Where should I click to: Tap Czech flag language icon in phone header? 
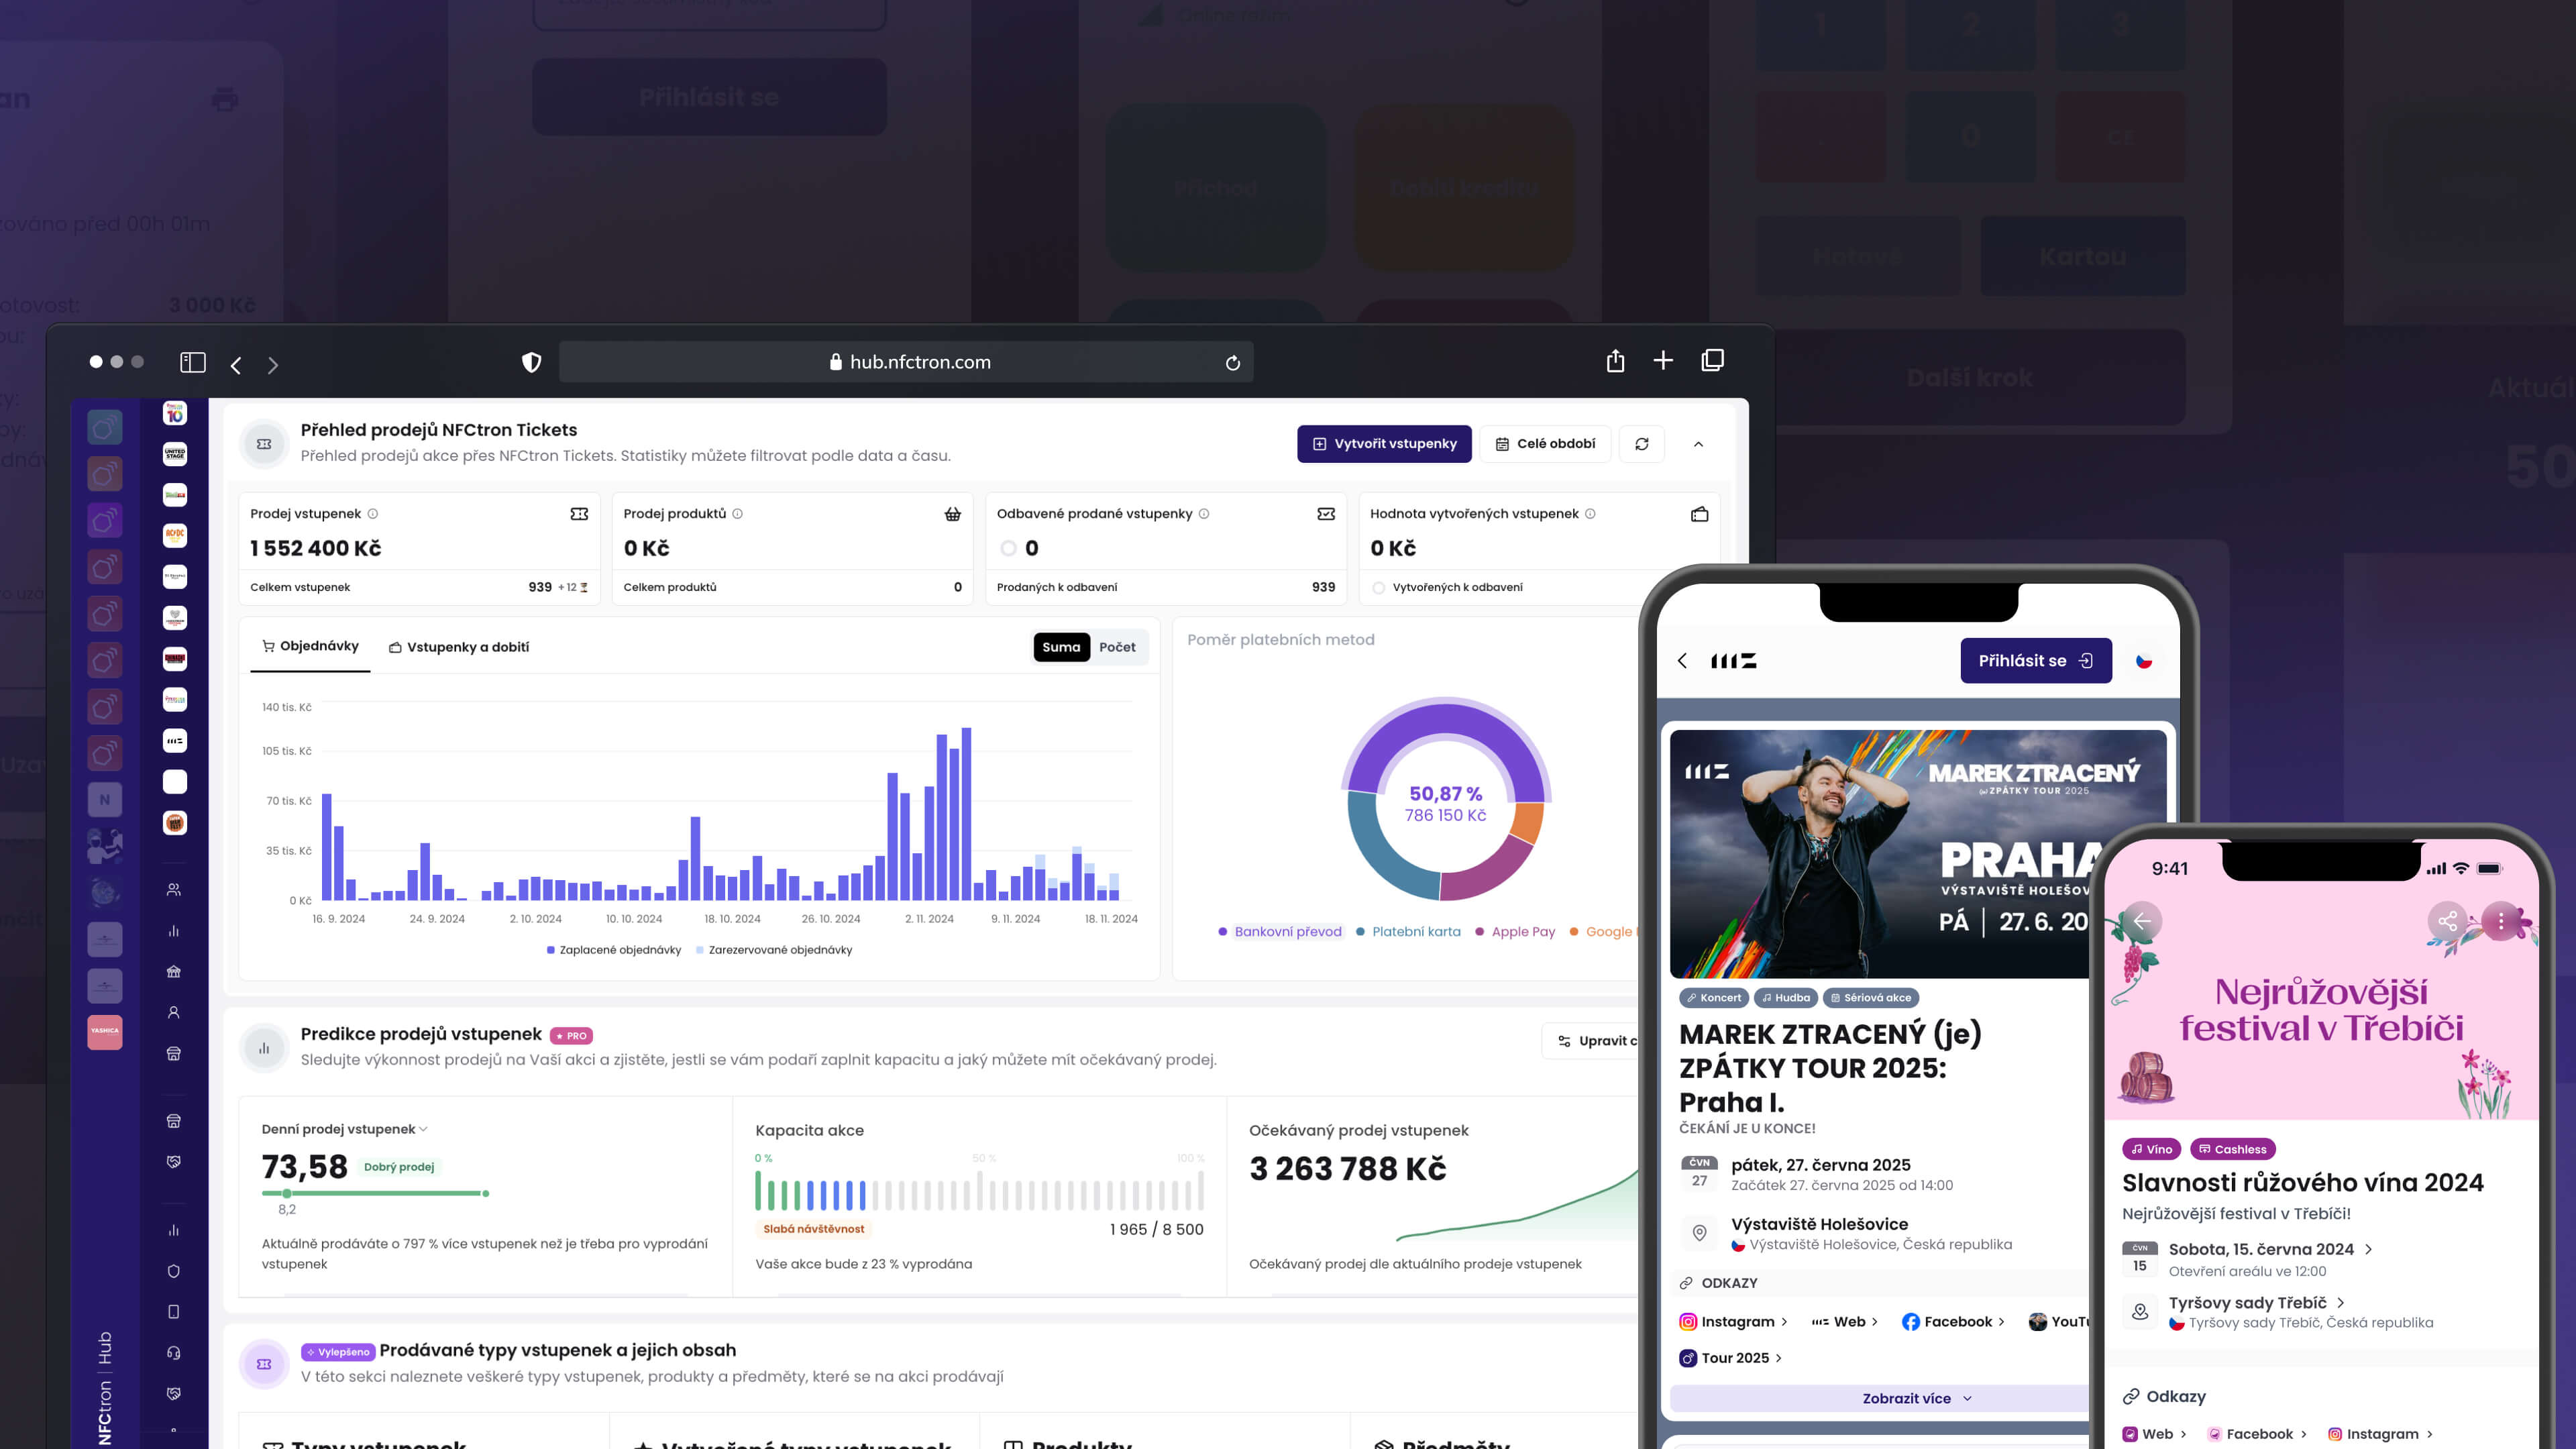[2144, 661]
